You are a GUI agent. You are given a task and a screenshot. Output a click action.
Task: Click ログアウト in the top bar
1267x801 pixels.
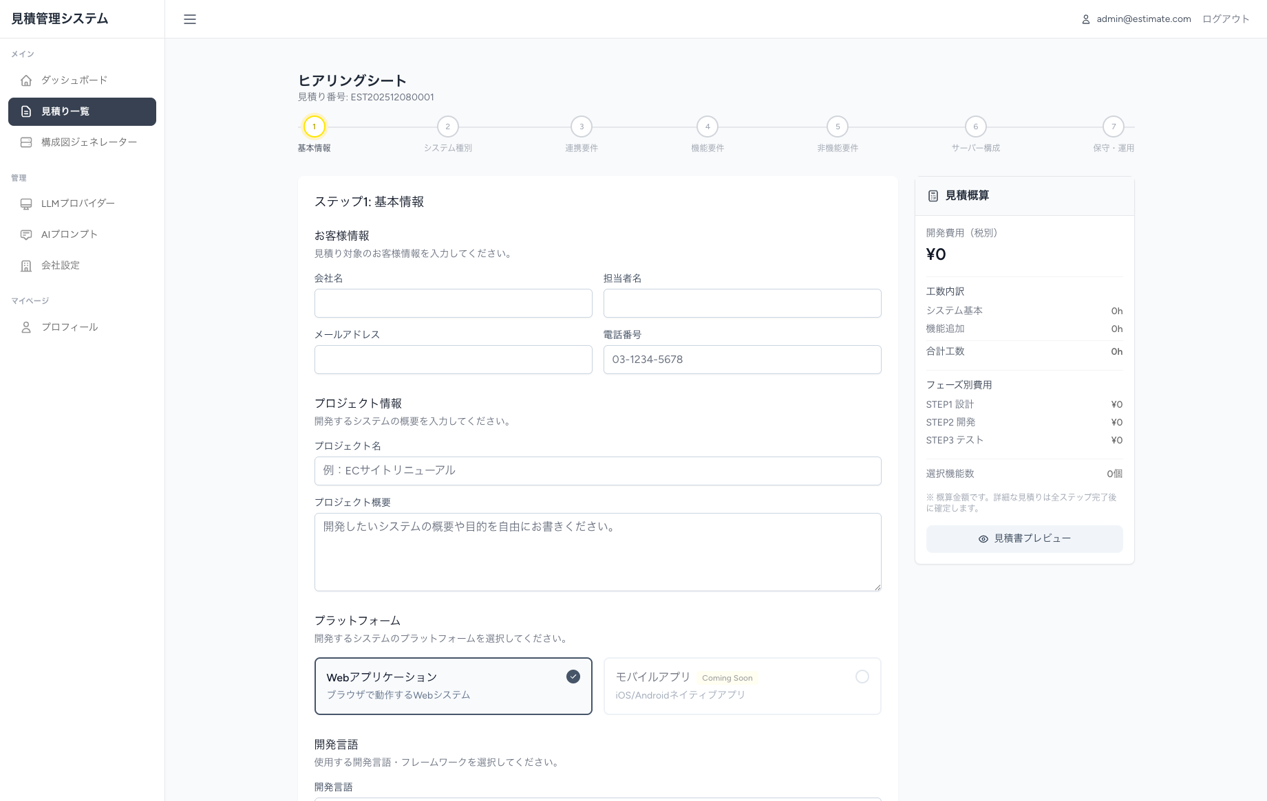pyautogui.click(x=1226, y=19)
